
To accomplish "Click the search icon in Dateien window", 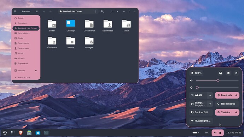I will (x=15, y=11).
